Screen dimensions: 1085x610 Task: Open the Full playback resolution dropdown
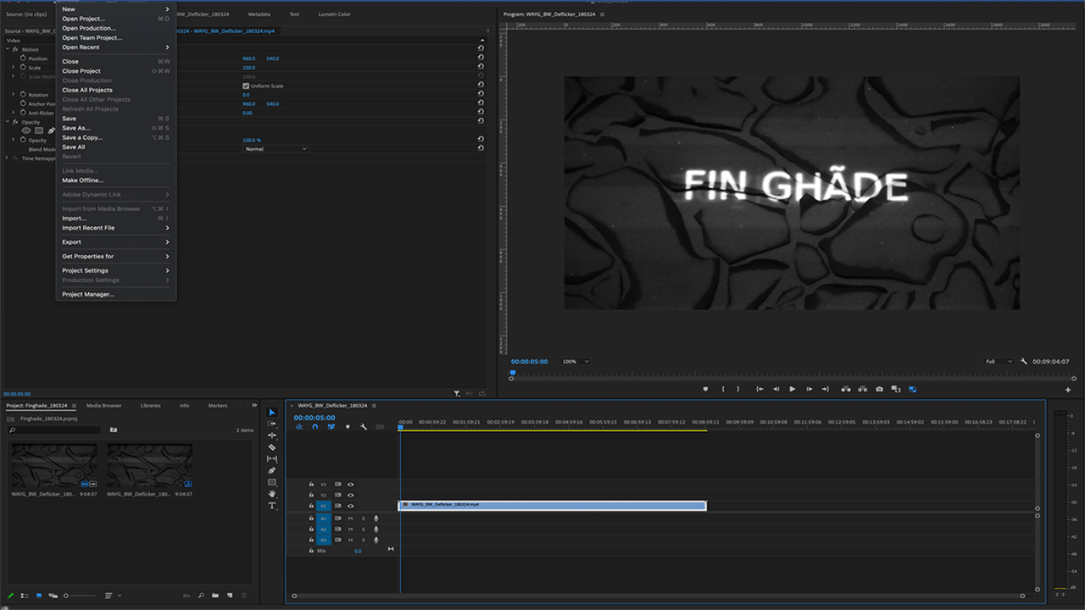[x=999, y=362]
